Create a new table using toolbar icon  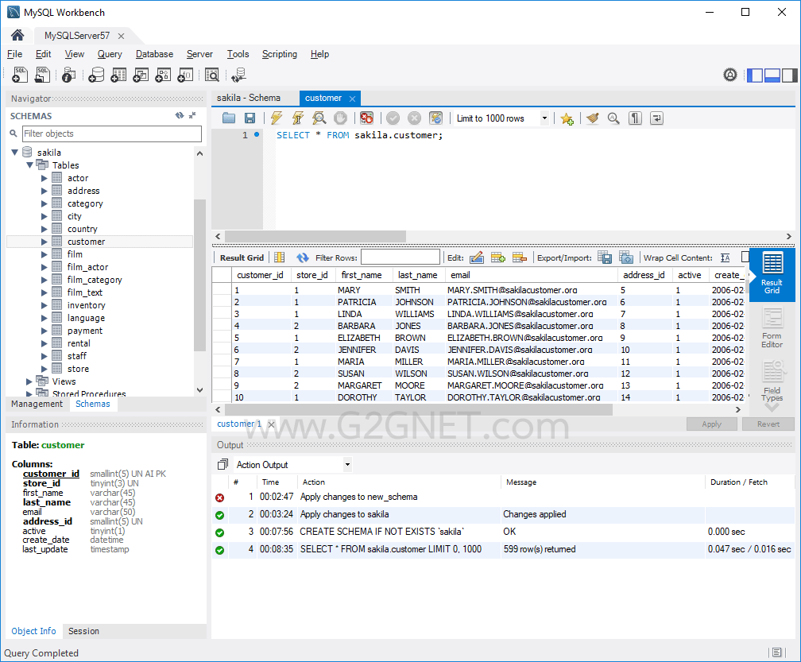[x=118, y=75]
